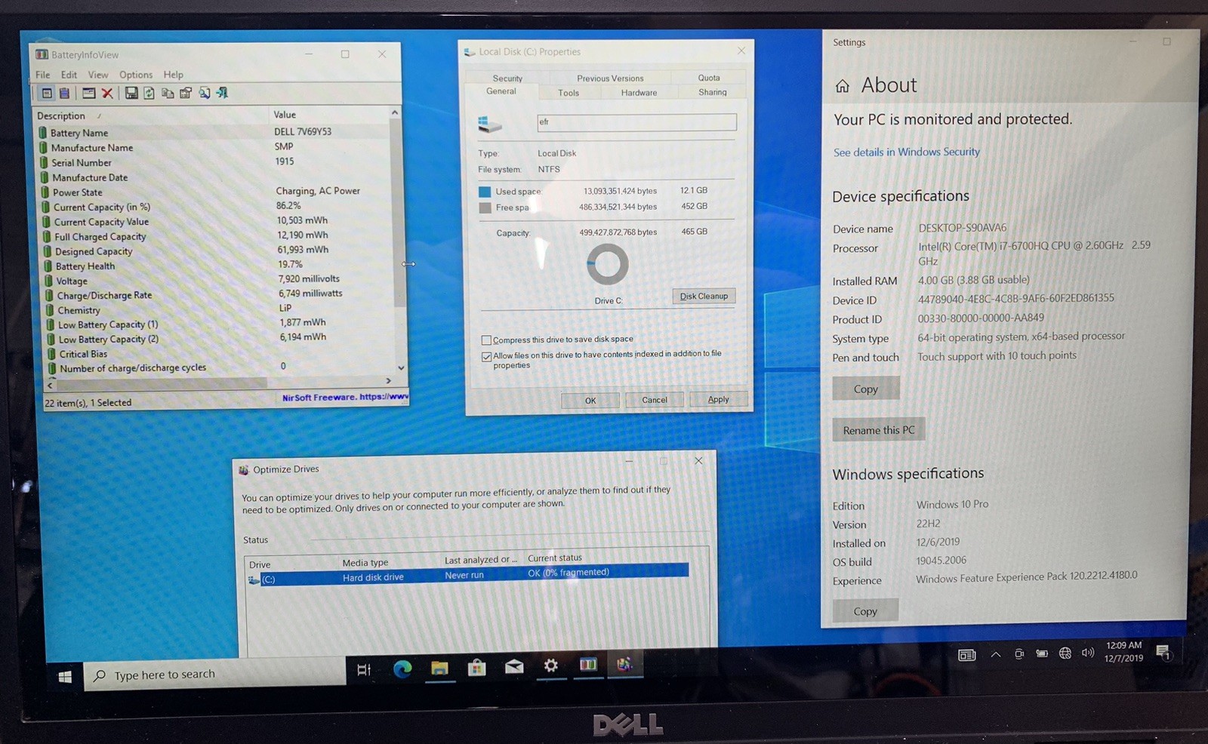
Task: Select the Battery Health row
Action: point(219,265)
